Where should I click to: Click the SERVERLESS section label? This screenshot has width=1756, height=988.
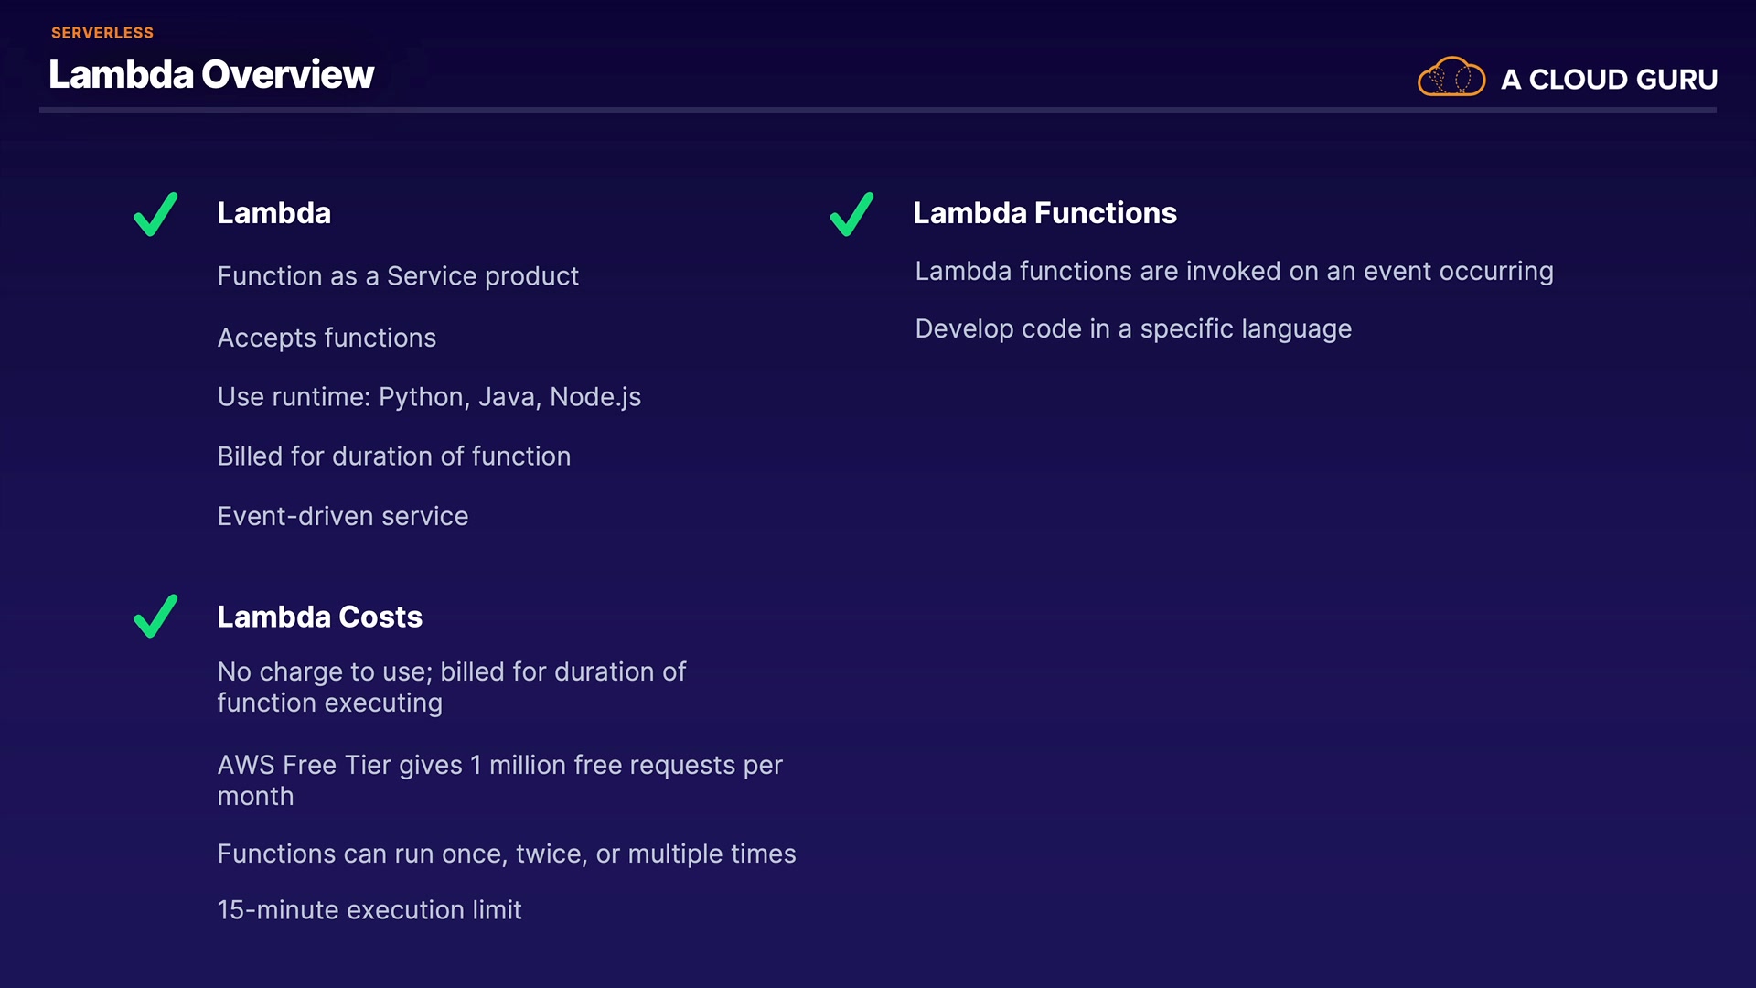[x=102, y=33]
